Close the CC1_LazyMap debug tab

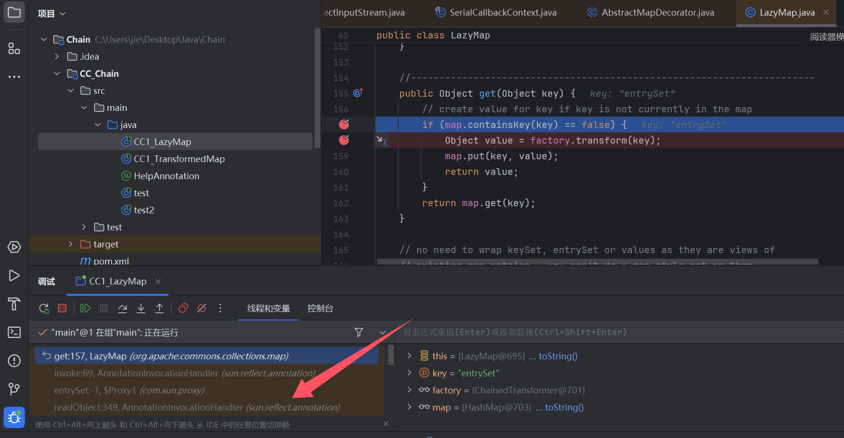click(158, 282)
